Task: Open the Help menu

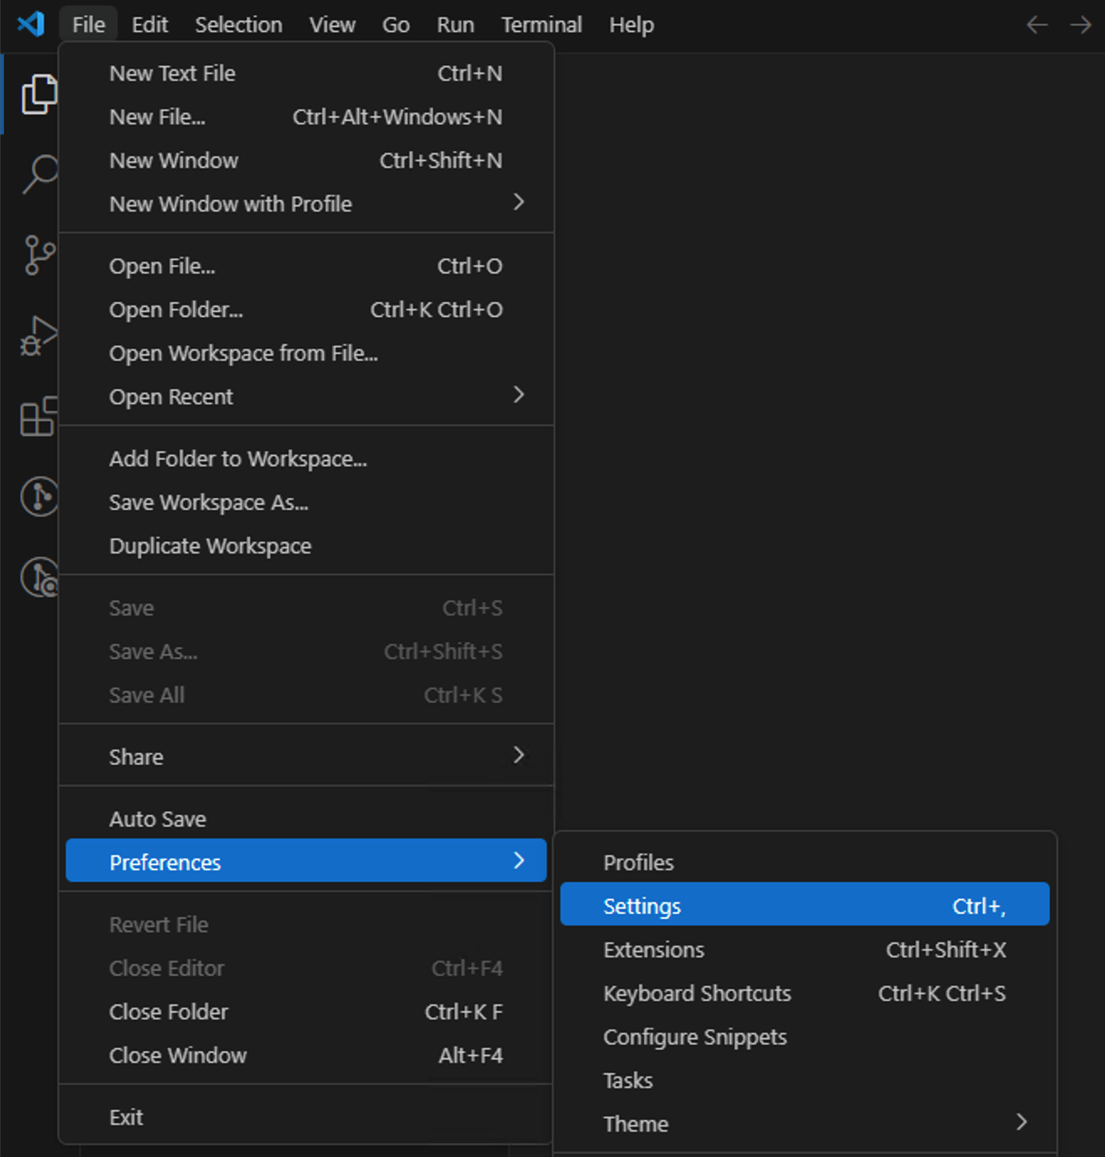Action: coord(631,24)
